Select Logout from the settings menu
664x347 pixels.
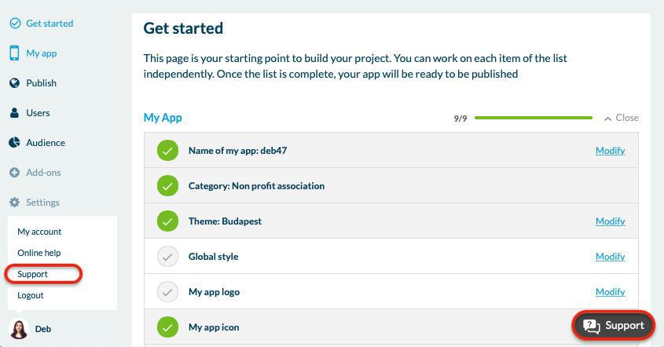[31, 295]
